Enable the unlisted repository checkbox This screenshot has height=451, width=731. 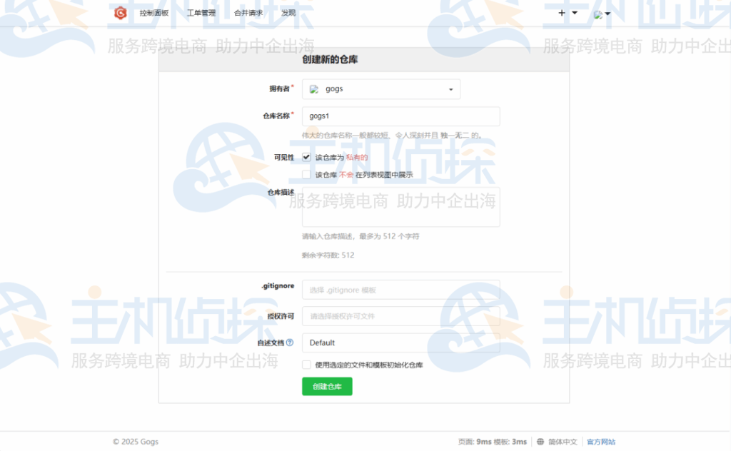pos(306,174)
